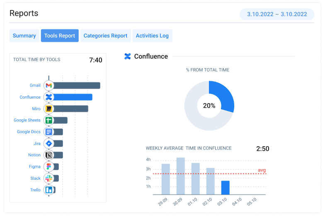Image resolution: width=325 pixels, height=217 pixels.
Task: Click the Trello icon in tools chart
Action: click(x=49, y=190)
